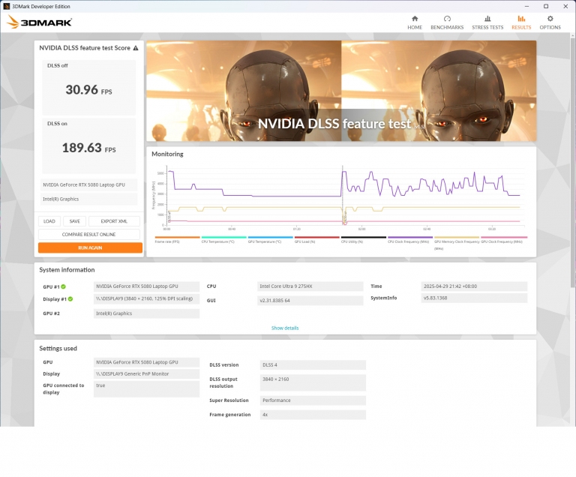The width and height of the screenshot is (576, 477).
Task: Click the warning icon beside the score title
Action: (136, 48)
